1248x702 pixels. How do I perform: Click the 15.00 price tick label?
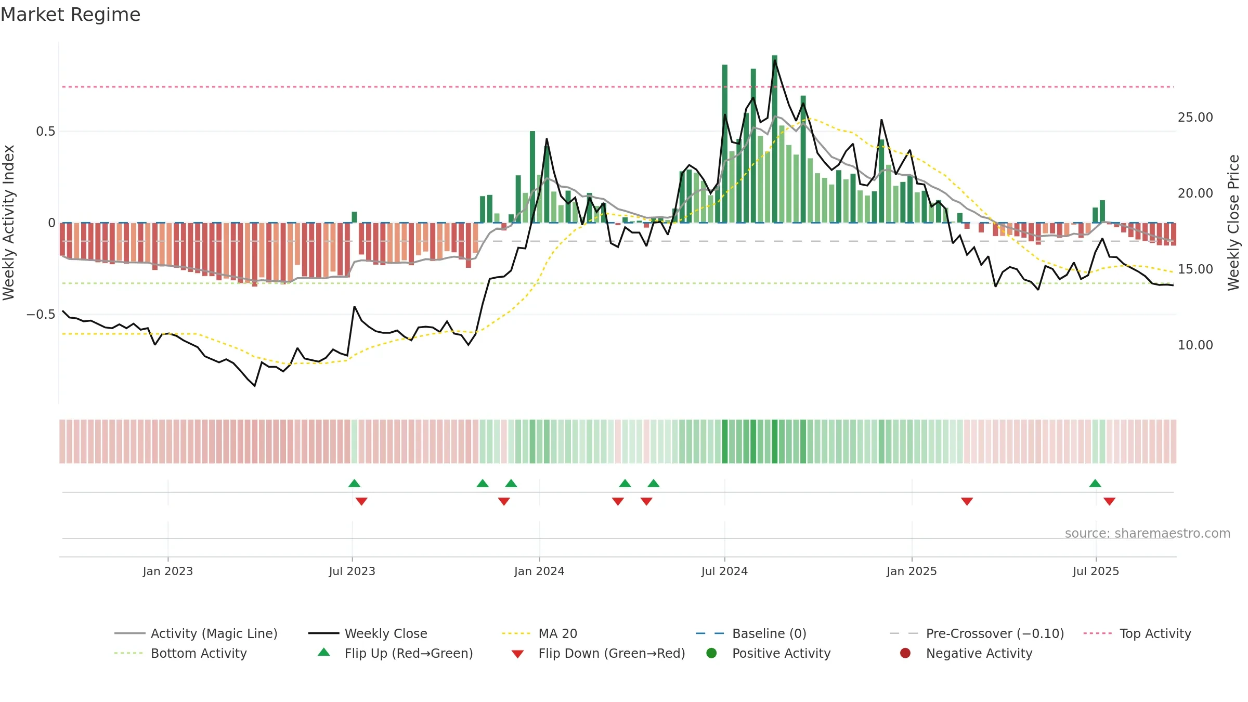(1195, 269)
